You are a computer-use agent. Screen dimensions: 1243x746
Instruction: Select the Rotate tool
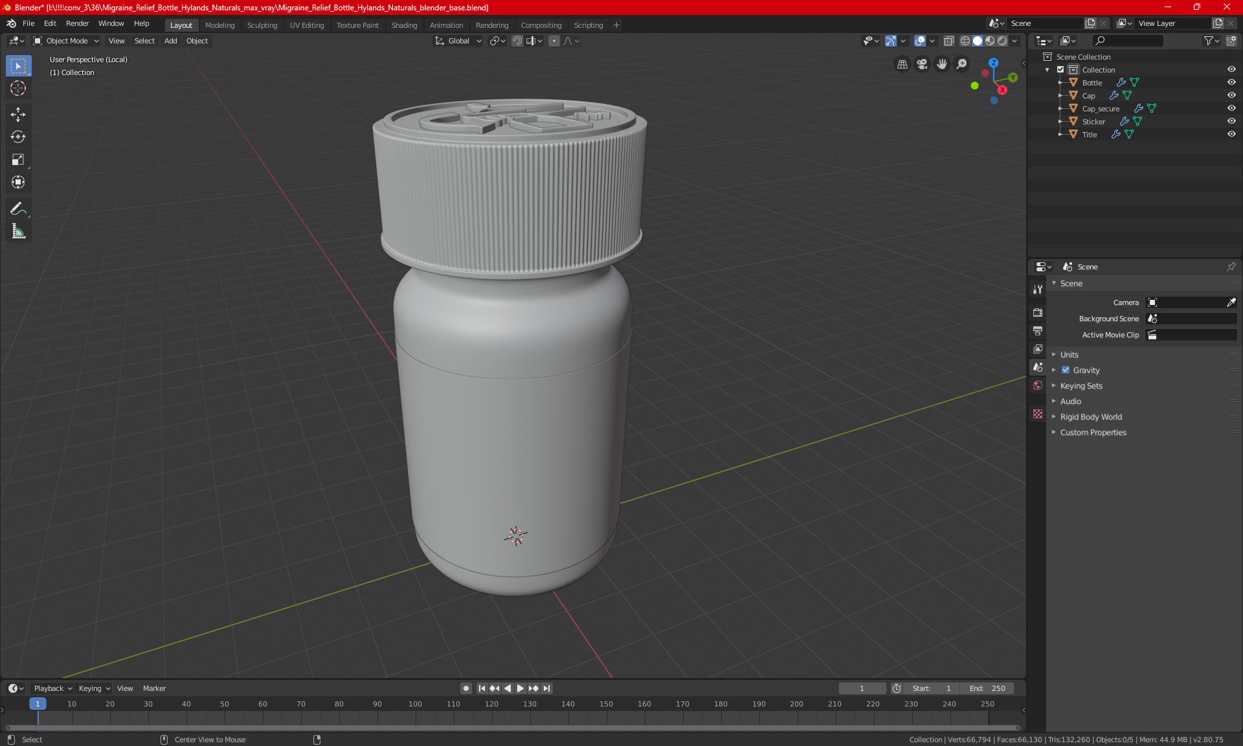click(x=18, y=137)
